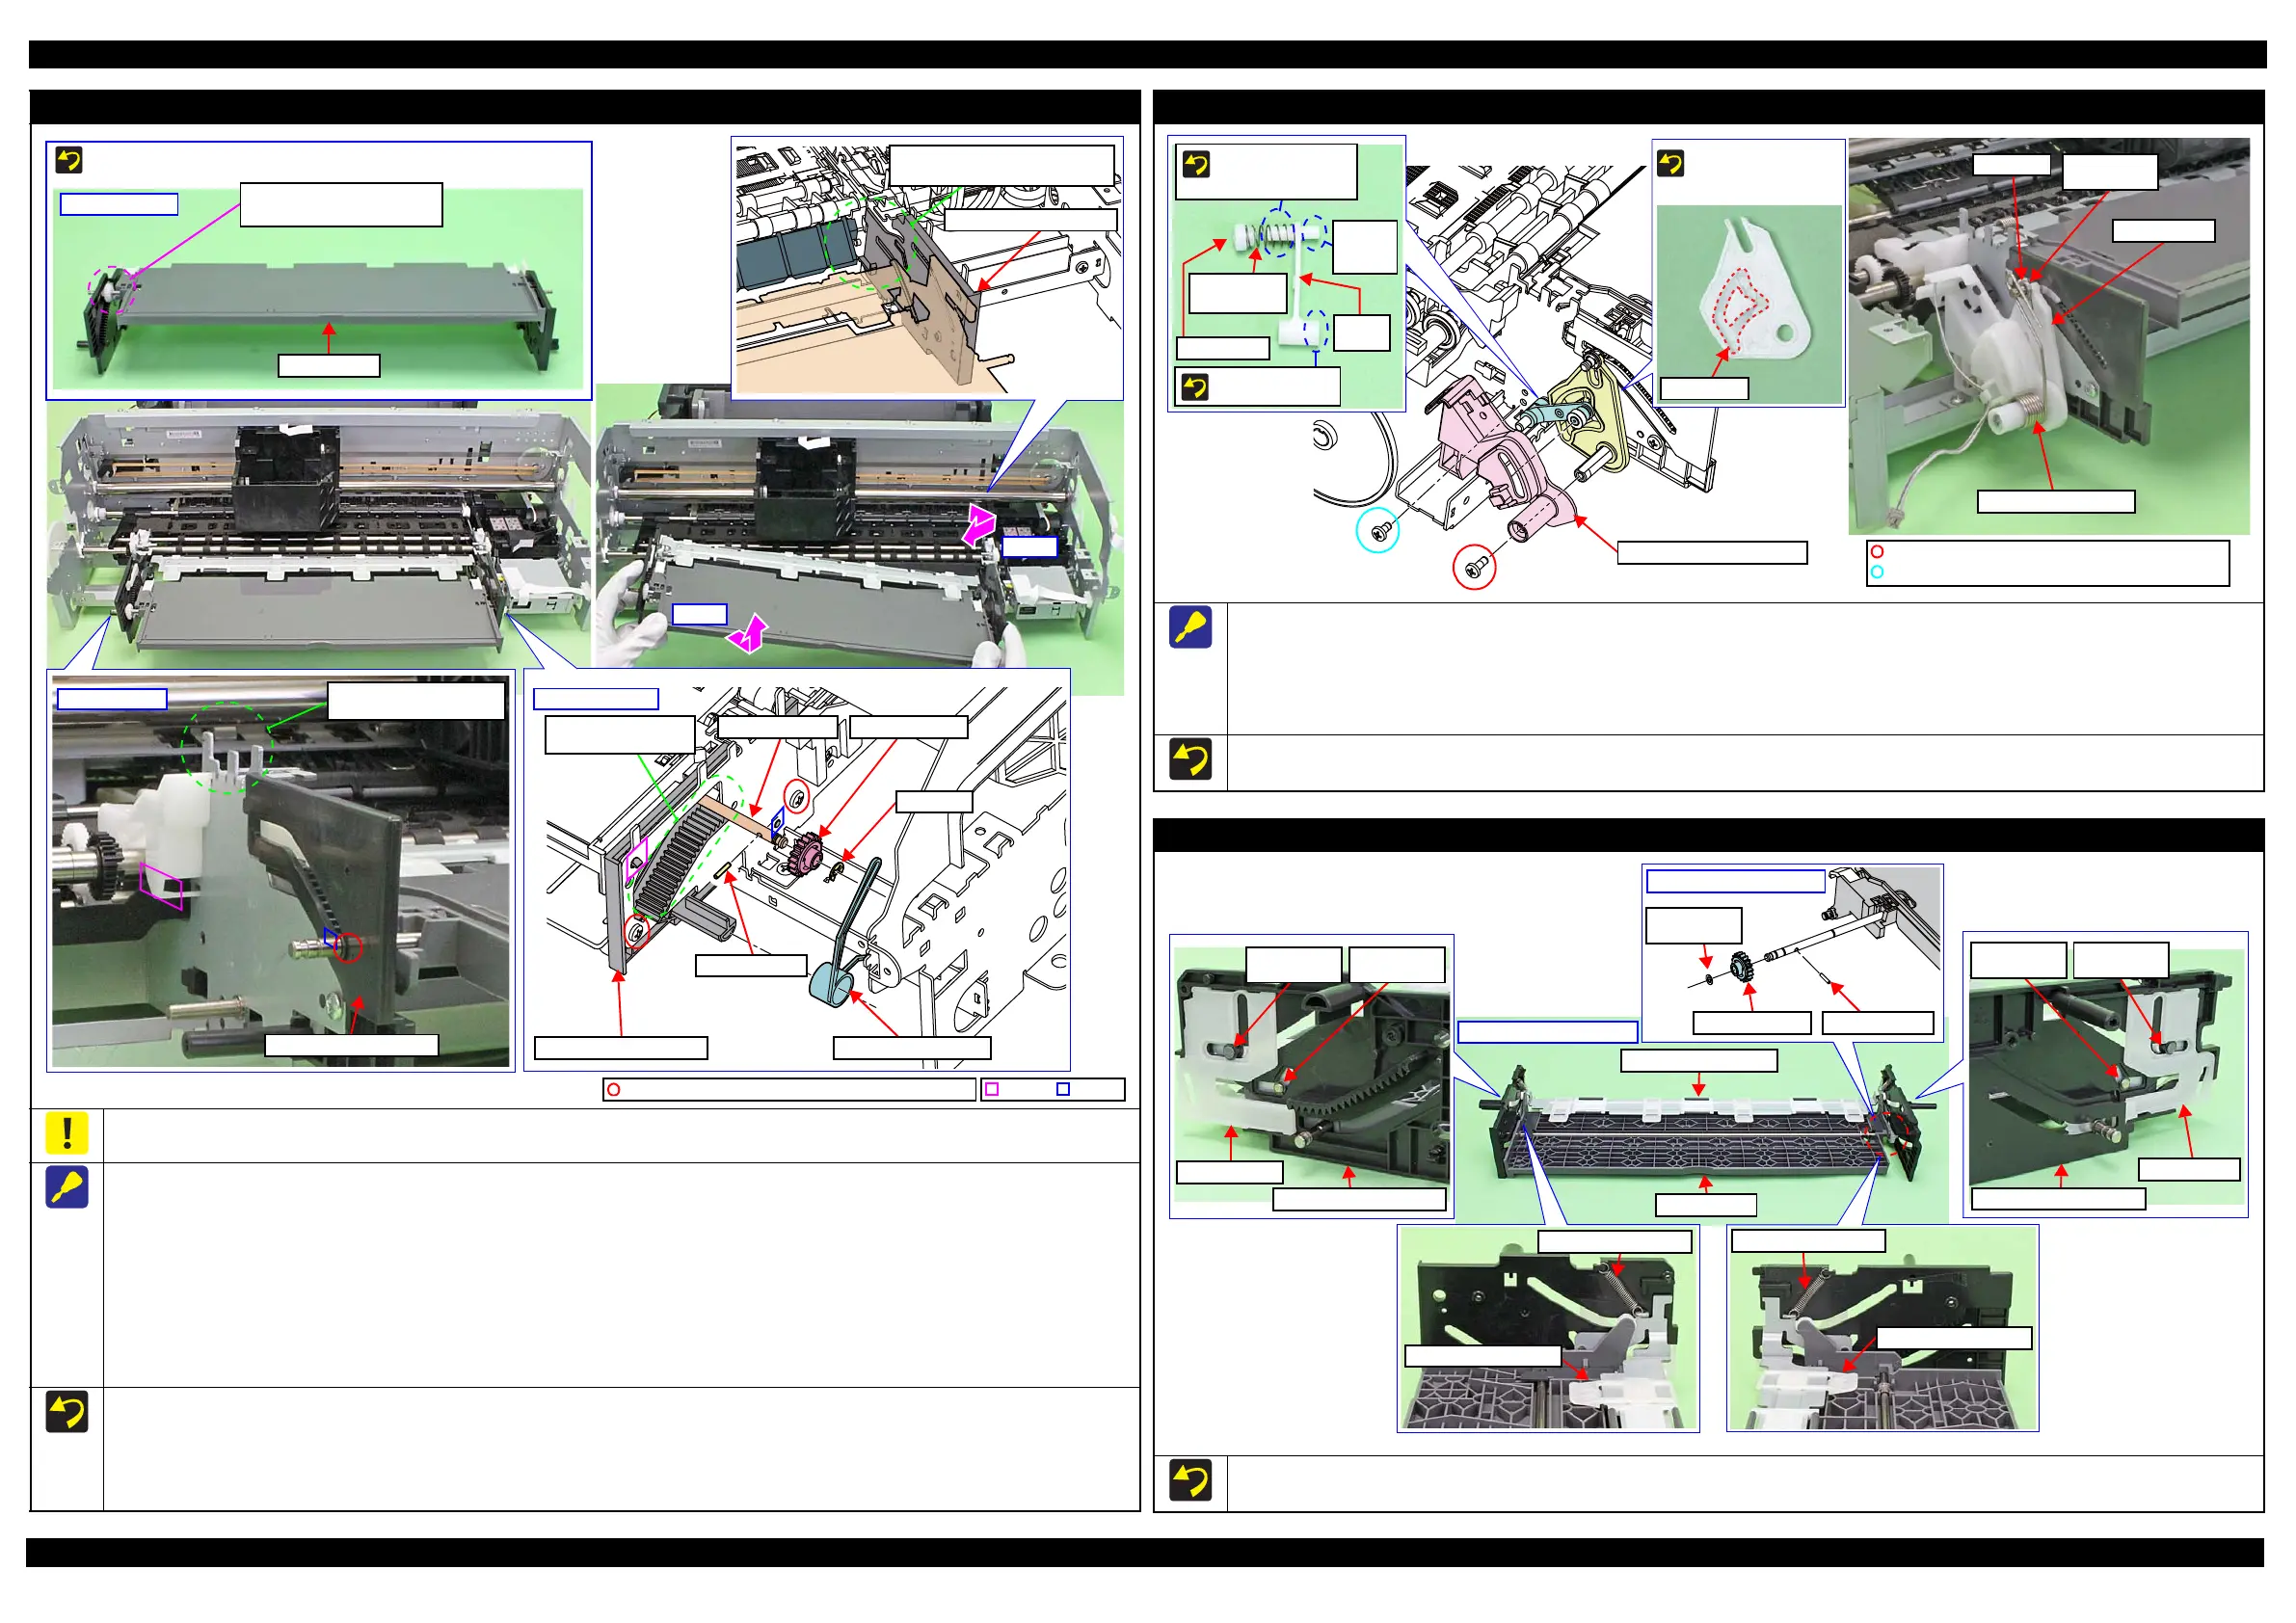Open the shaft and small gear inset image
The height and width of the screenshot is (1623, 2296).
[1793, 953]
